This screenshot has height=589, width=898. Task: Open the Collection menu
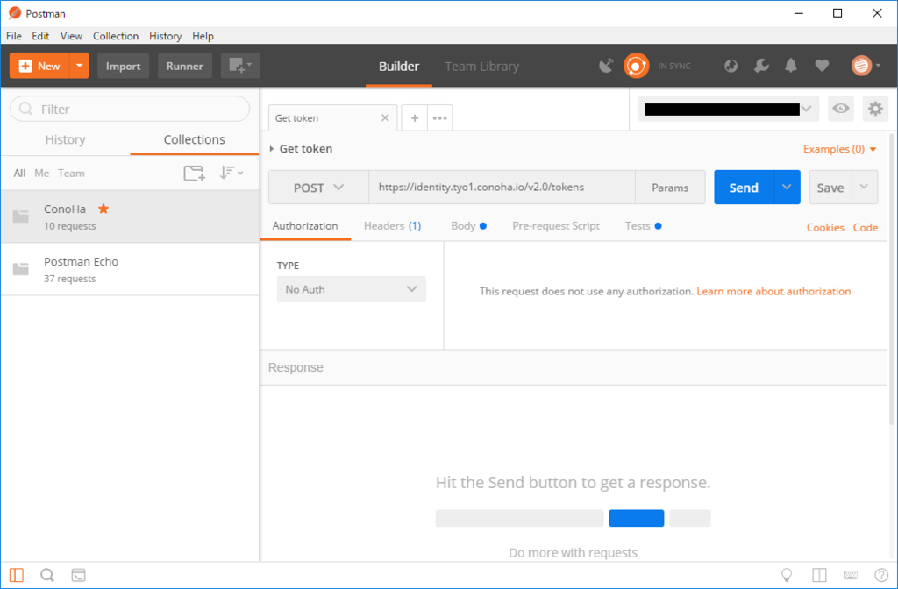click(116, 35)
